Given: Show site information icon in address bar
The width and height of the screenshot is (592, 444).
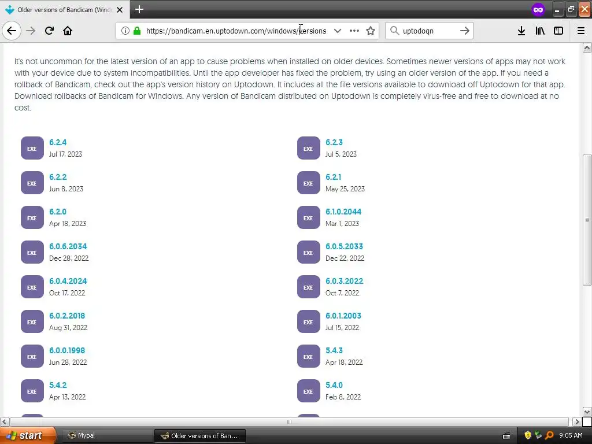Looking at the screenshot, I should pos(125,31).
